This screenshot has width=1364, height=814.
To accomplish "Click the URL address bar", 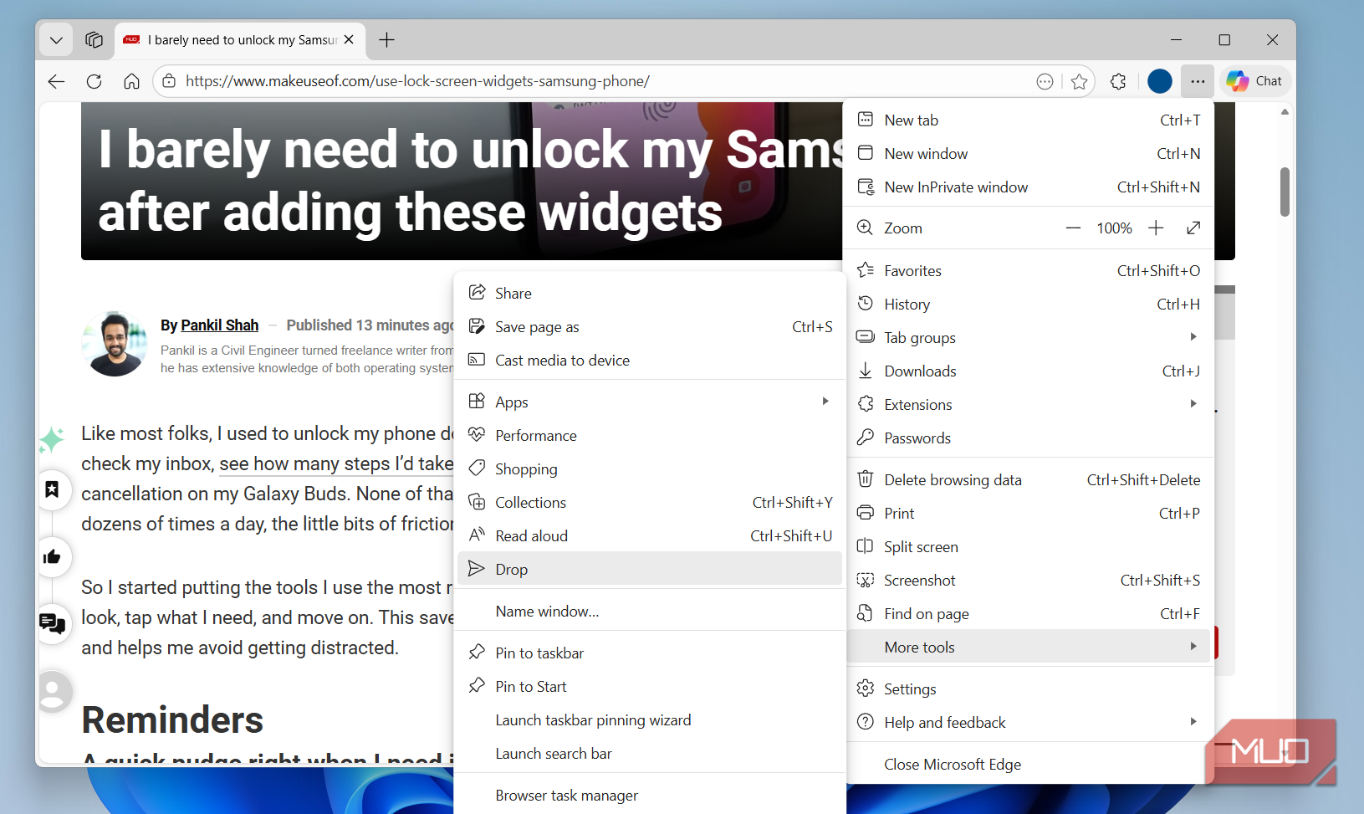I will 585,81.
